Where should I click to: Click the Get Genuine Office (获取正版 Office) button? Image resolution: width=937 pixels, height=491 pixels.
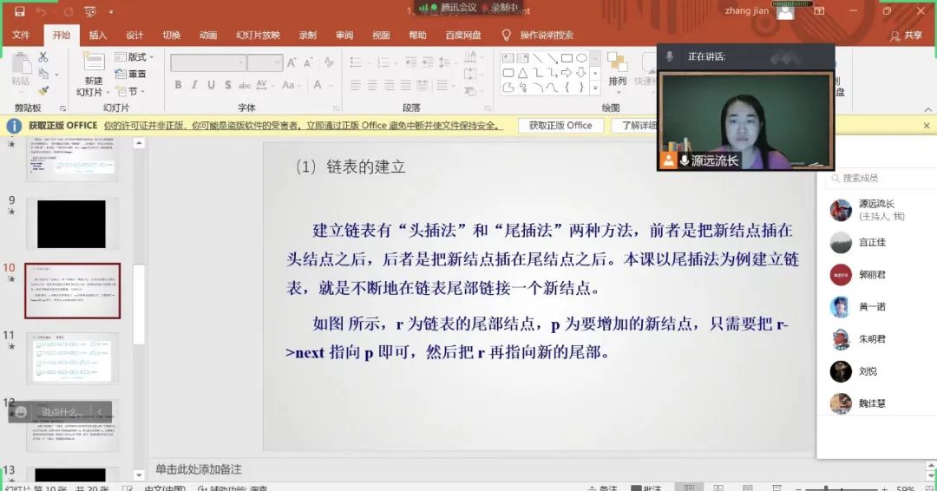coord(560,126)
